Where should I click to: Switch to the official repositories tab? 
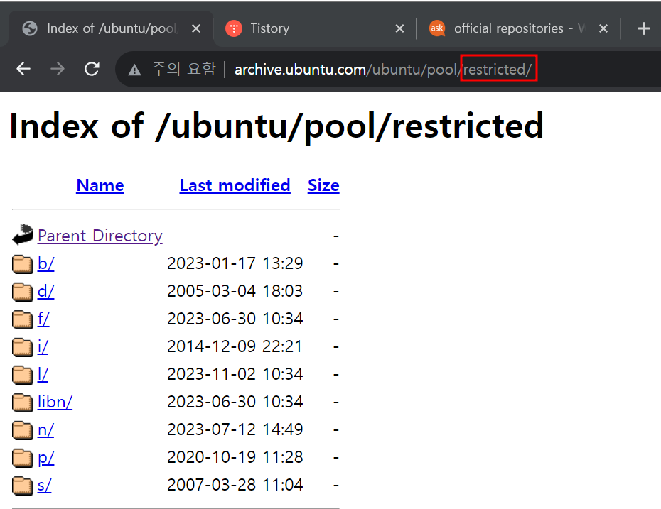click(508, 28)
